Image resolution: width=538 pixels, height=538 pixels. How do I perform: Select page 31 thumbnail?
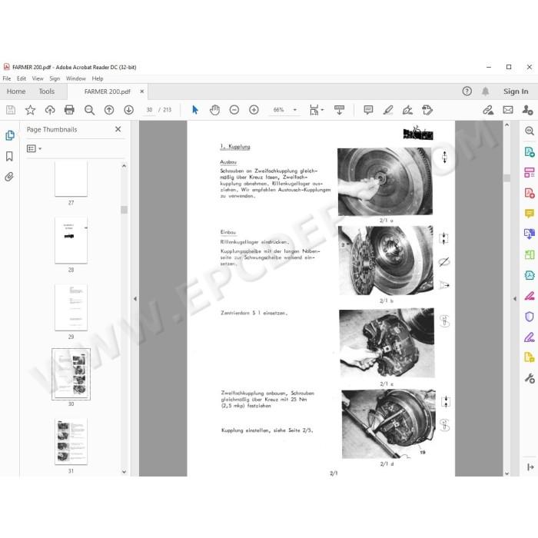click(x=71, y=441)
